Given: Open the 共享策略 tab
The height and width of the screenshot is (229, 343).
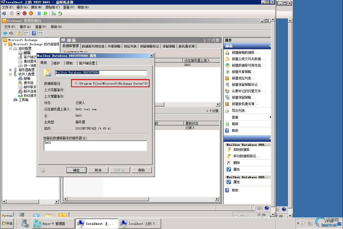Looking at the screenshot, I should [x=114, y=46].
